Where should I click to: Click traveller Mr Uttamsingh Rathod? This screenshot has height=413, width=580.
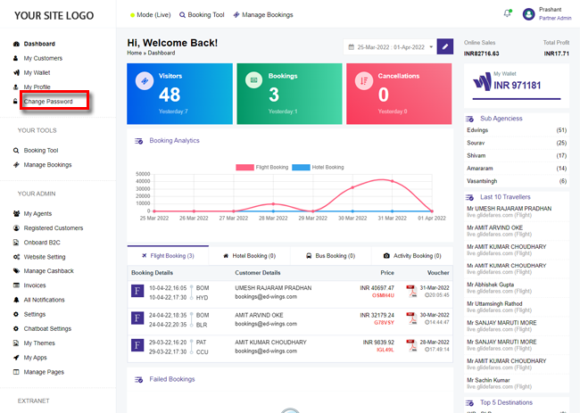pos(494,303)
